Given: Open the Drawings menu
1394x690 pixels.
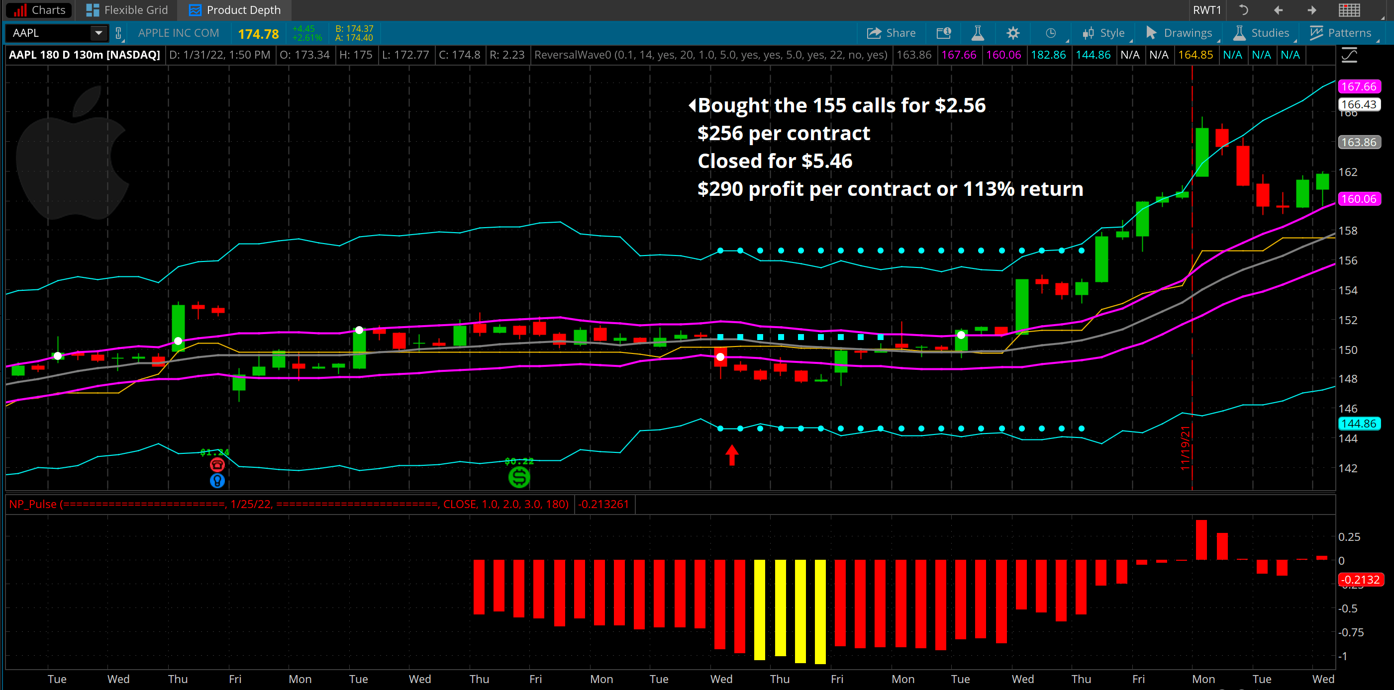Looking at the screenshot, I should pyautogui.click(x=1180, y=33).
